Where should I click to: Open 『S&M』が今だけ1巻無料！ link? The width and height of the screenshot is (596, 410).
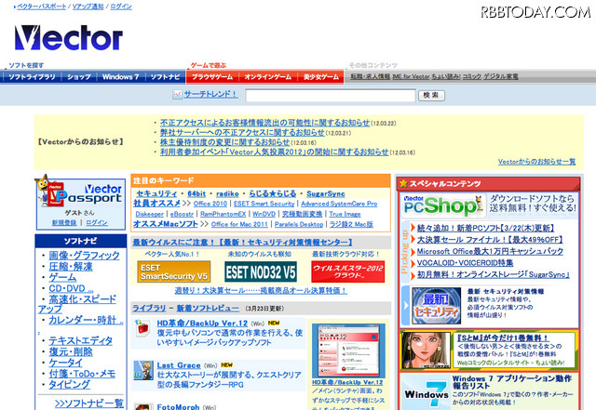point(503,337)
